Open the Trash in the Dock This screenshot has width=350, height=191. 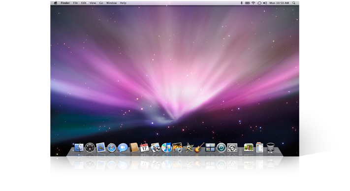[x=271, y=148]
